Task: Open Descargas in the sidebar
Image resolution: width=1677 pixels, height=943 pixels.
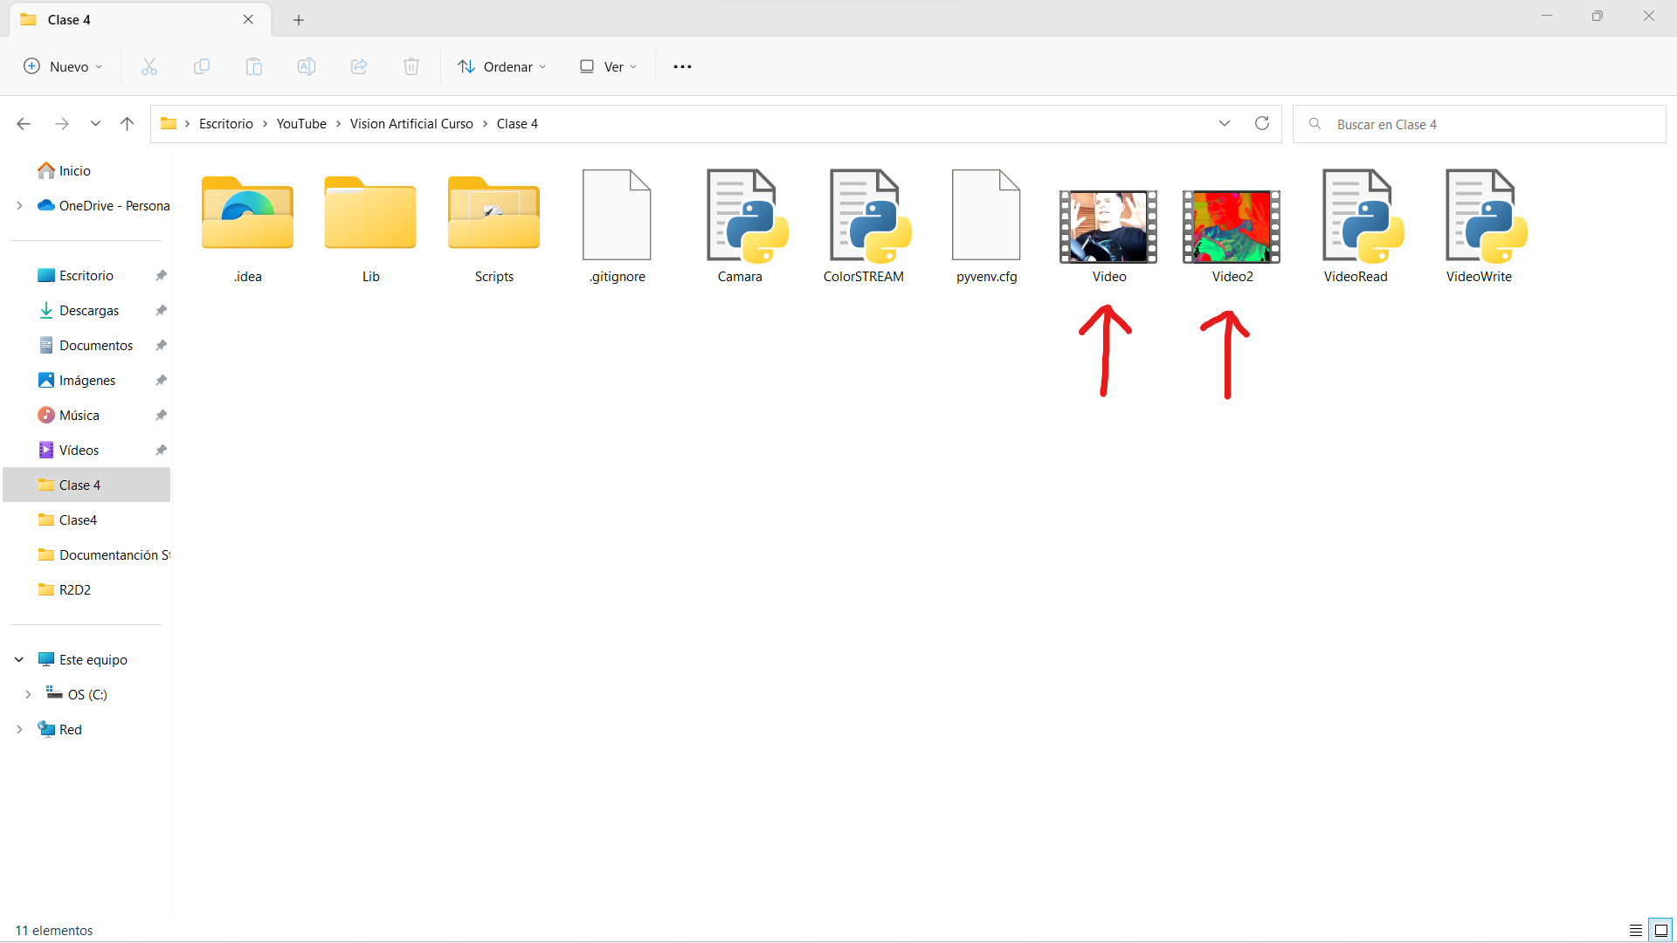Action: click(x=89, y=310)
